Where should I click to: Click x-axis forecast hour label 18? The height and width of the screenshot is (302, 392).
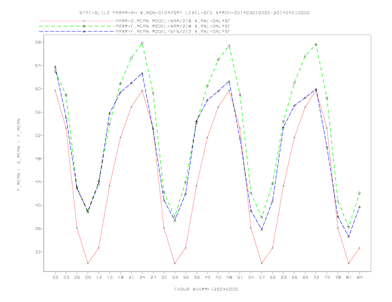[x=120, y=277]
